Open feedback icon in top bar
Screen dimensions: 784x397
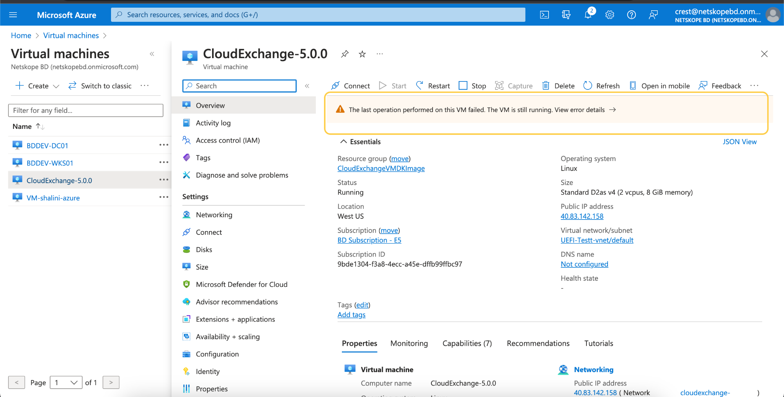[653, 15]
